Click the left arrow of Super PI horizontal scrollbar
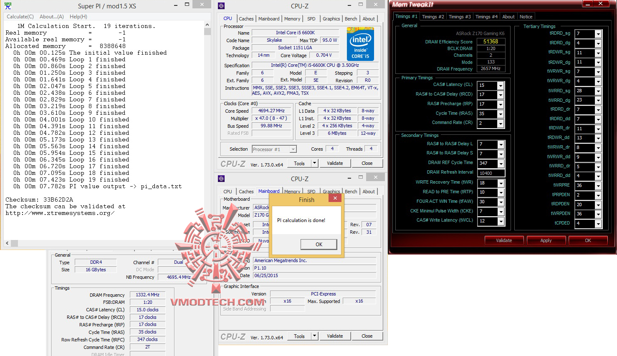Image resolution: width=617 pixels, height=356 pixels. coord(7,243)
